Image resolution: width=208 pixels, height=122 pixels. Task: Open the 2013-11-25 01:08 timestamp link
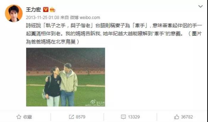point(42,18)
